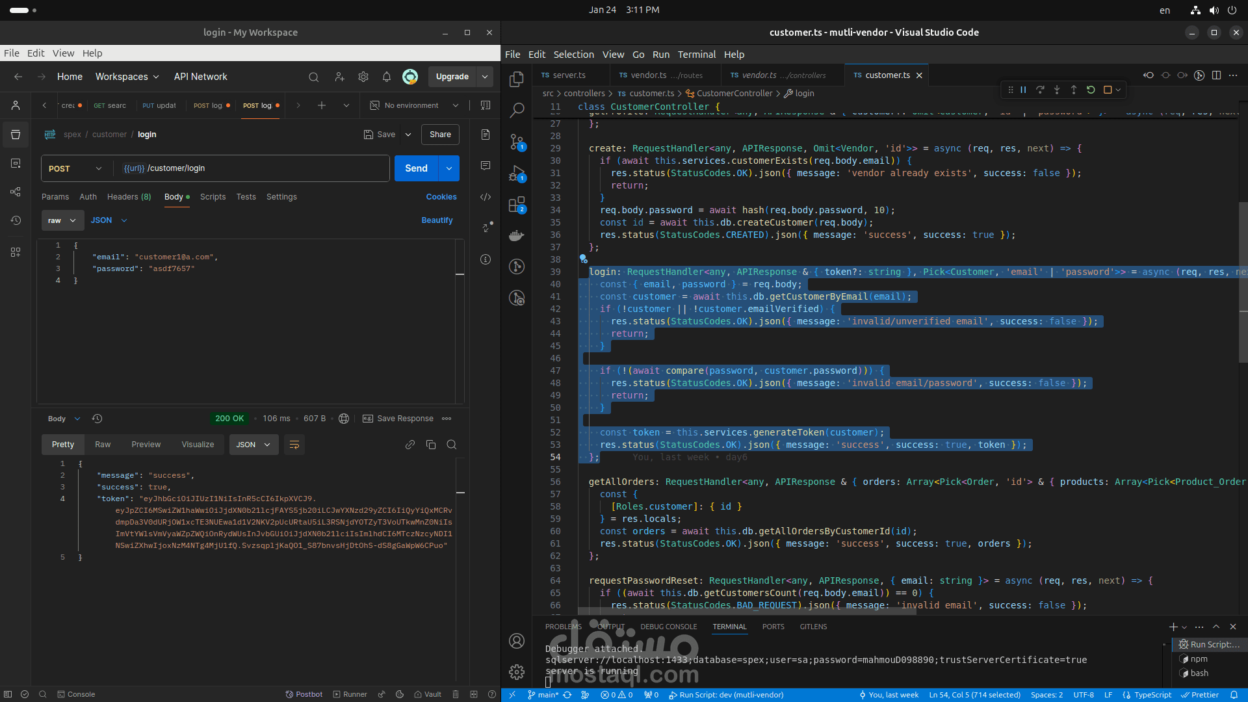This screenshot has width=1248, height=702.
Task: Click the Beautify link
Action: coord(437,220)
